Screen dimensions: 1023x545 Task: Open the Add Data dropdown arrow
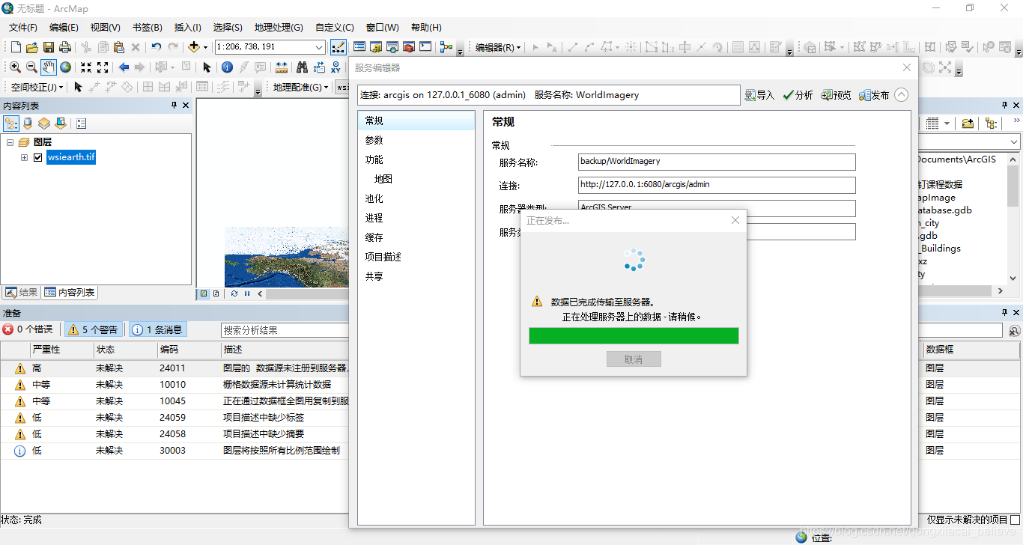pyautogui.click(x=206, y=47)
